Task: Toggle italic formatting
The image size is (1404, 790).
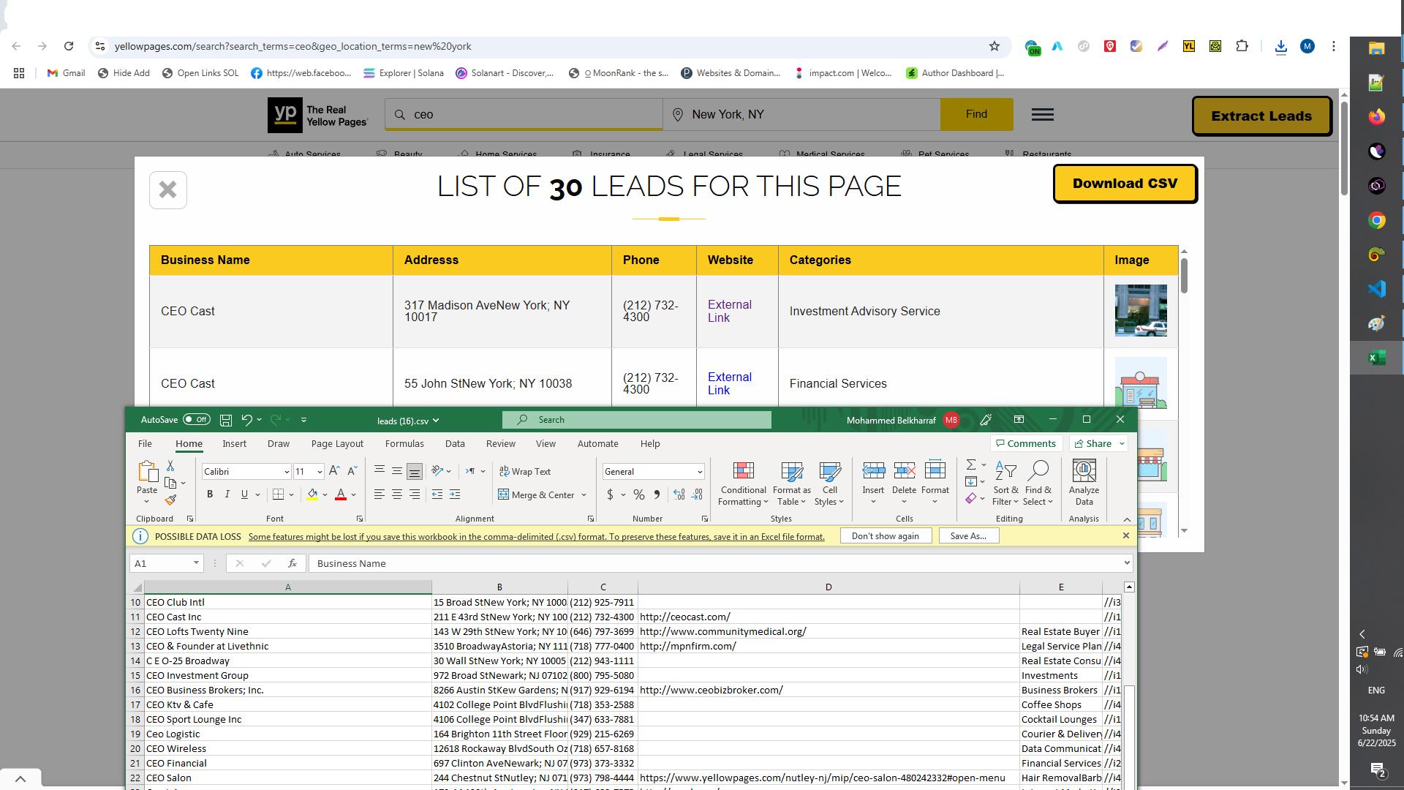Action: (x=227, y=494)
